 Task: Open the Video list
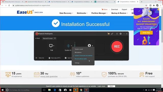[x=40, y=58]
